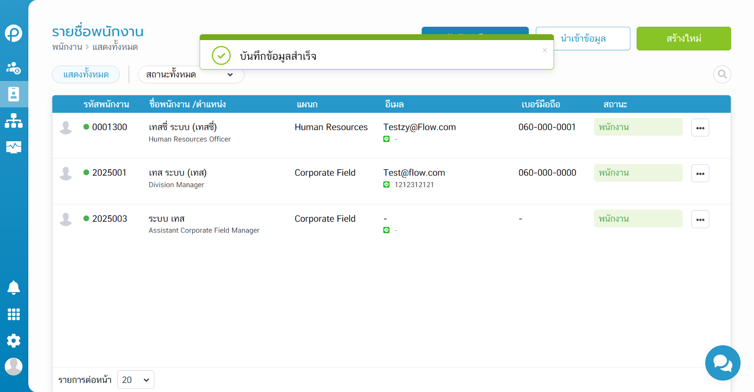754x392 pixels.
Task: Open the rows-per-page 20 dropdown
Action: pyautogui.click(x=136, y=380)
